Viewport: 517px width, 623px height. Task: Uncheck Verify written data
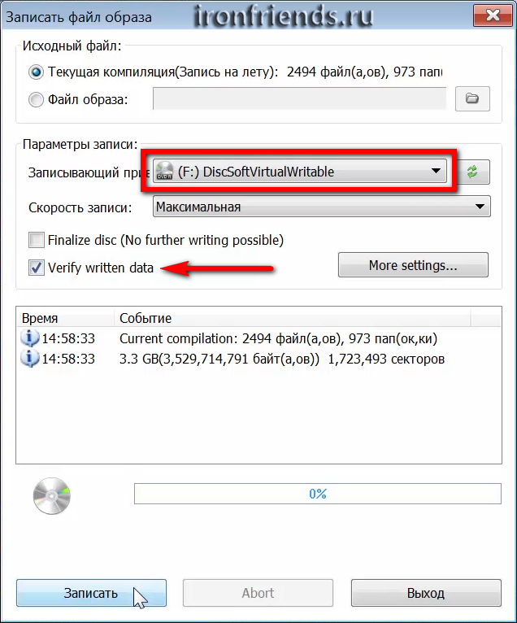[x=37, y=268]
